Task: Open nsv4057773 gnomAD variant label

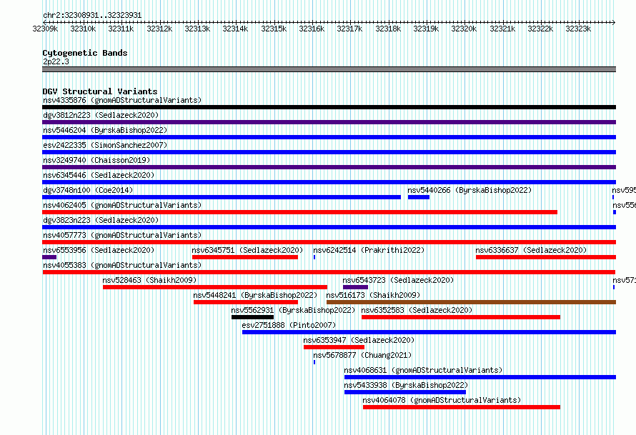Action: tap(122, 235)
